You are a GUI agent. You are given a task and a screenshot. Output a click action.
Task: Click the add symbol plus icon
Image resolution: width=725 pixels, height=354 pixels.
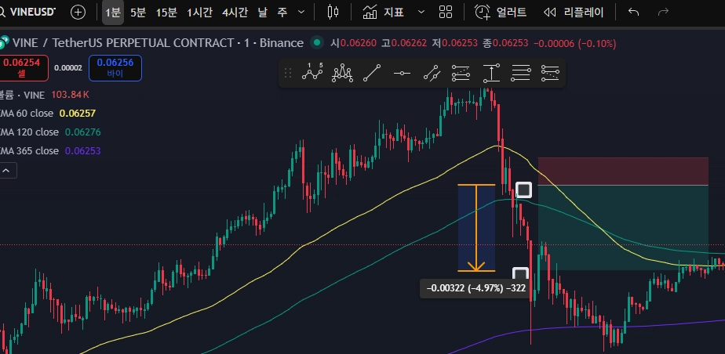pyautogui.click(x=78, y=12)
